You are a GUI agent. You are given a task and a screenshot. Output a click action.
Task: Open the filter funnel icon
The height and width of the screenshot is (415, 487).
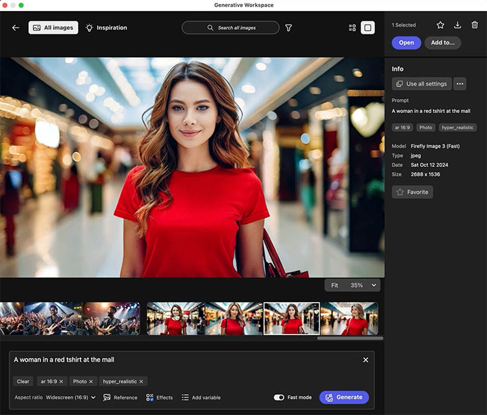(x=288, y=28)
